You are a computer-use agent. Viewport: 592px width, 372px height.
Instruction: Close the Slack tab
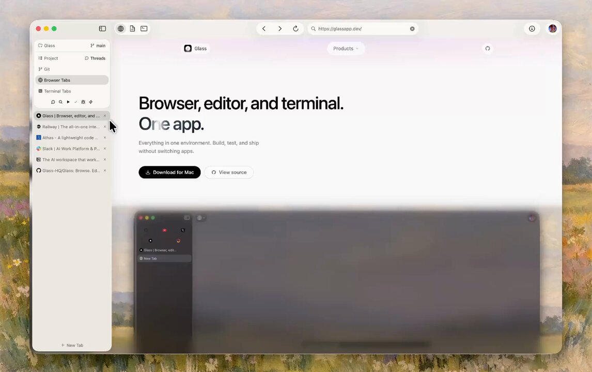[105, 149]
